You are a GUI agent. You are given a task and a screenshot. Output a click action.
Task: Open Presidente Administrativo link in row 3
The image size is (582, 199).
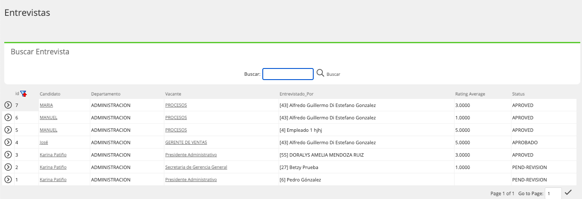pos(191,155)
